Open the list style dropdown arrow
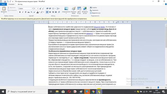The width and height of the screenshot is (167, 94). [x=55, y=9]
